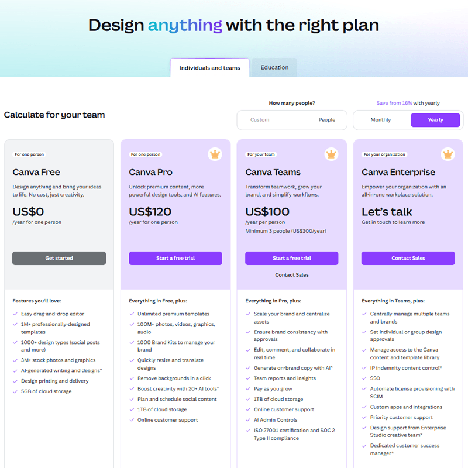
Task: Click the crown icon on Canva Teams card
Action: tap(331, 154)
